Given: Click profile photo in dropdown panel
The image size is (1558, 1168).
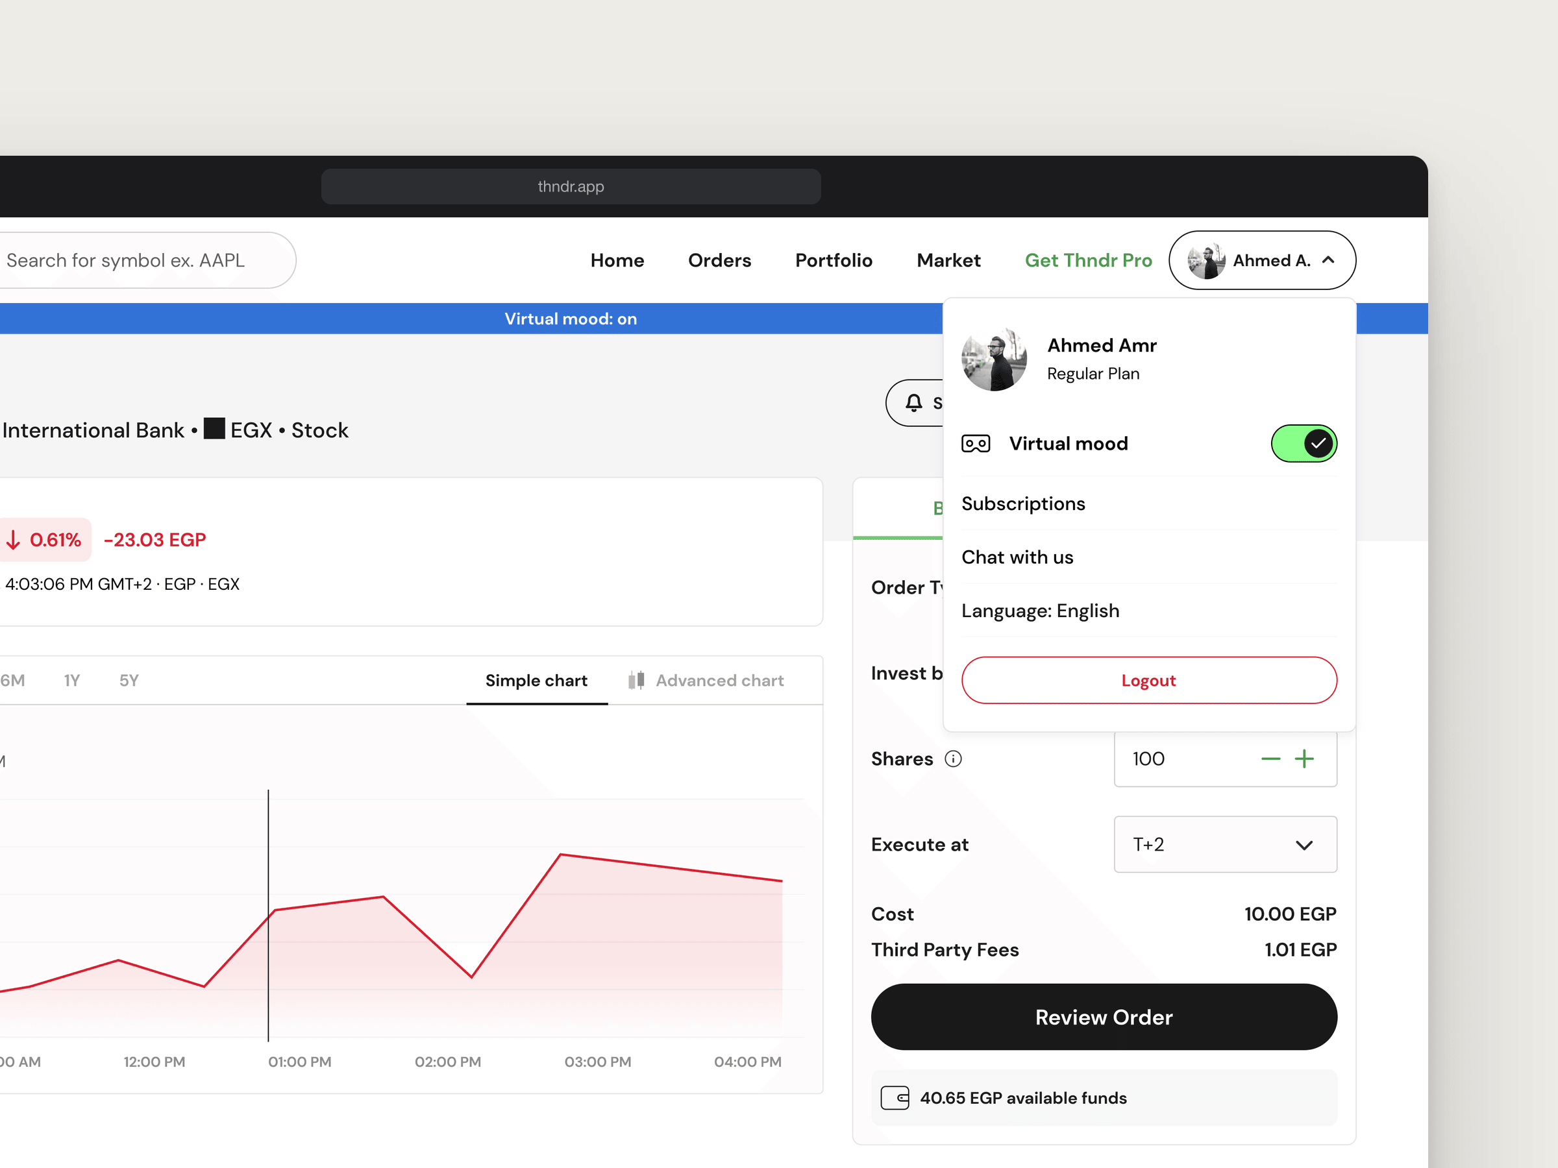Looking at the screenshot, I should (x=994, y=359).
